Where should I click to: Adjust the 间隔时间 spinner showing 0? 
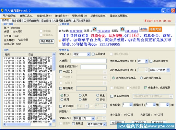(x=154, y=105)
